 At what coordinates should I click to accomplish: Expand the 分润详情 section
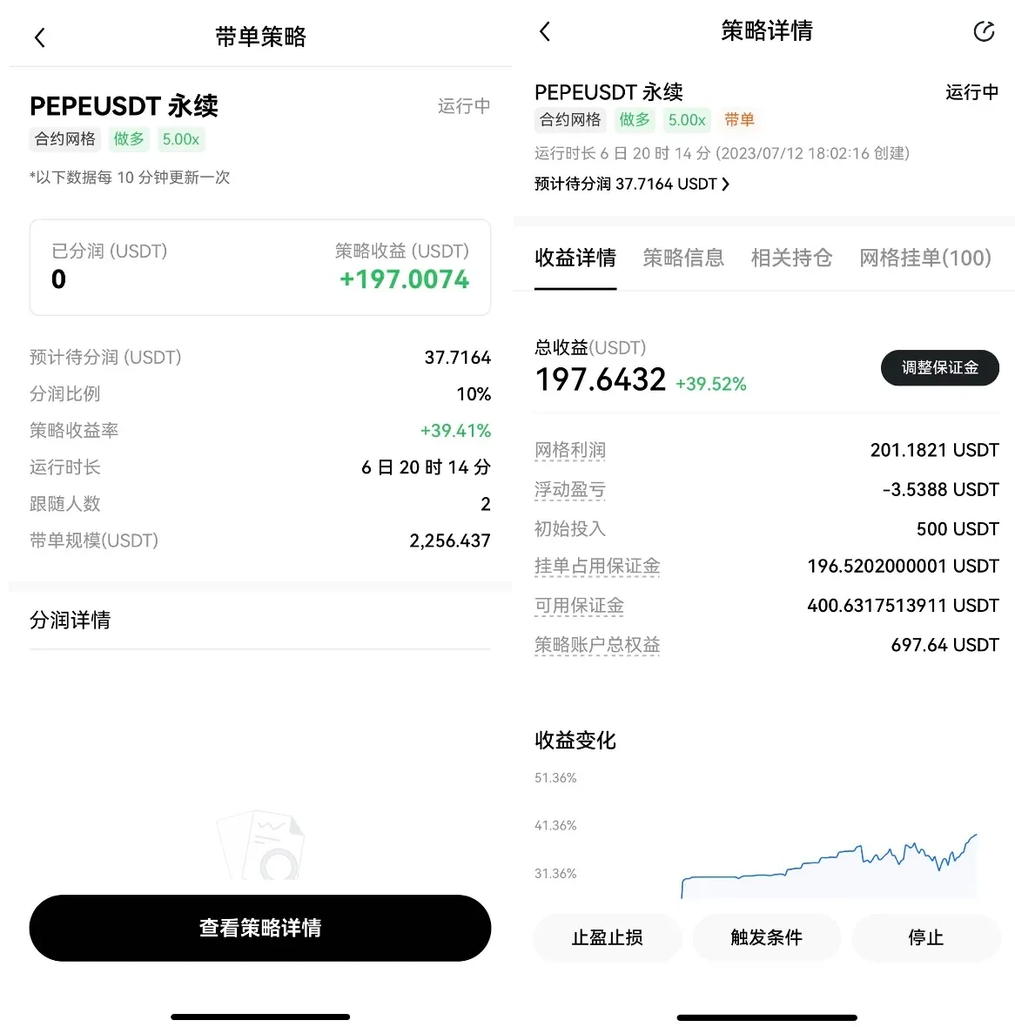(x=70, y=620)
